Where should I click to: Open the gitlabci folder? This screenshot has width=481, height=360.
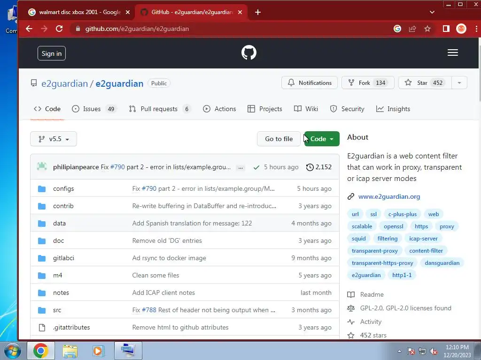[63, 258]
